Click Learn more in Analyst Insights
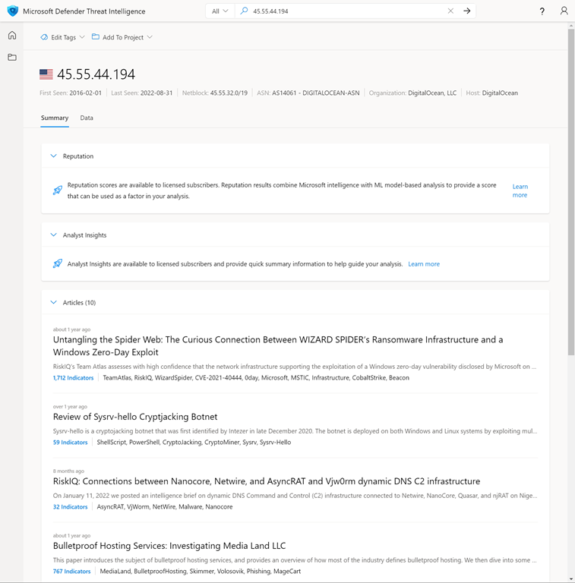This screenshot has height=583, width=575. (x=424, y=264)
